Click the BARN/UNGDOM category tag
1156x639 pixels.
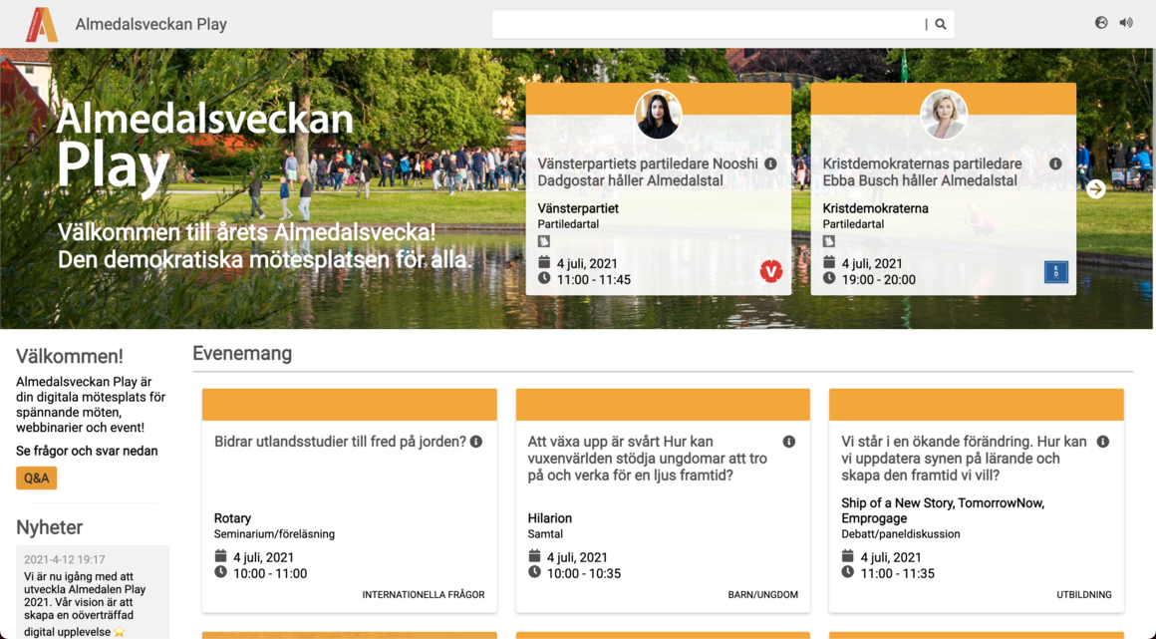(763, 595)
